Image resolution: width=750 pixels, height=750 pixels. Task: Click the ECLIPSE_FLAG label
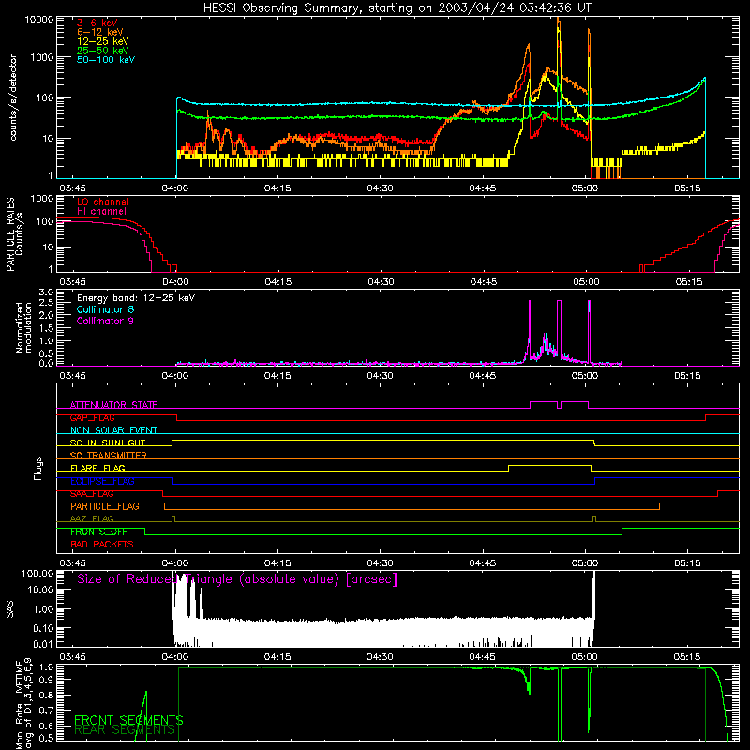click(x=102, y=481)
